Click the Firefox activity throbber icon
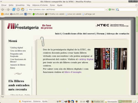Image resolution: width=138 pixels, height=103 pixels. click(x=136, y=5)
